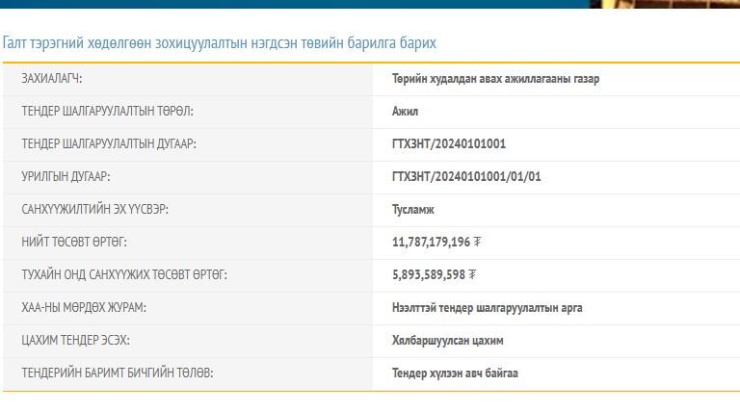The image size is (740, 412).
Task: Click the САНХҮҮЖИЛТИЙН ЭХ ҮҮСВЭР label
Action: pyautogui.click(x=102, y=210)
